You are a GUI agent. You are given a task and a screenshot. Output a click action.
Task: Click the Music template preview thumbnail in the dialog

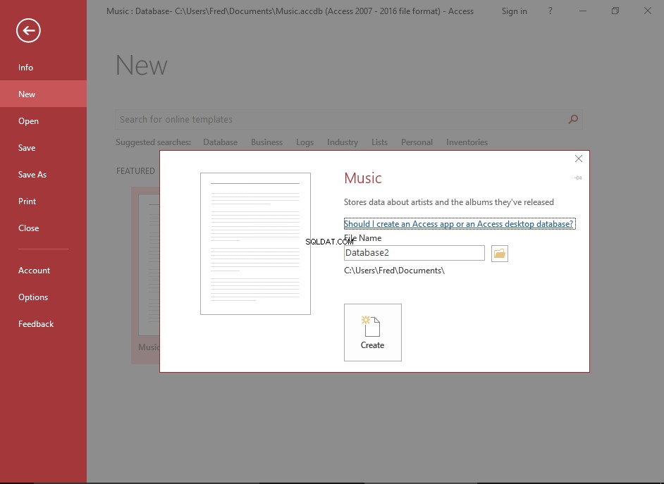(x=255, y=244)
